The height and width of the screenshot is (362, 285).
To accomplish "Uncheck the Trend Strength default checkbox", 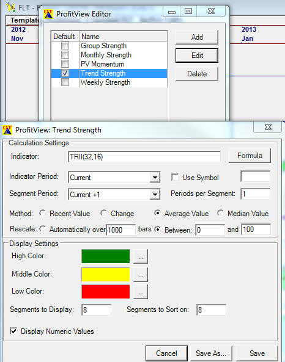I will click(x=65, y=73).
